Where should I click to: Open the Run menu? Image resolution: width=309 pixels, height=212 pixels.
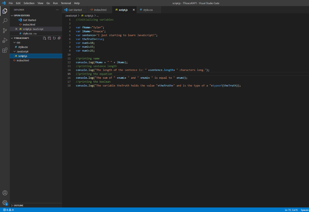(56, 3)
